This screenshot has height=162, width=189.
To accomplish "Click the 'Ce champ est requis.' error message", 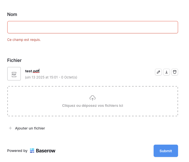I will pos(24,40).
